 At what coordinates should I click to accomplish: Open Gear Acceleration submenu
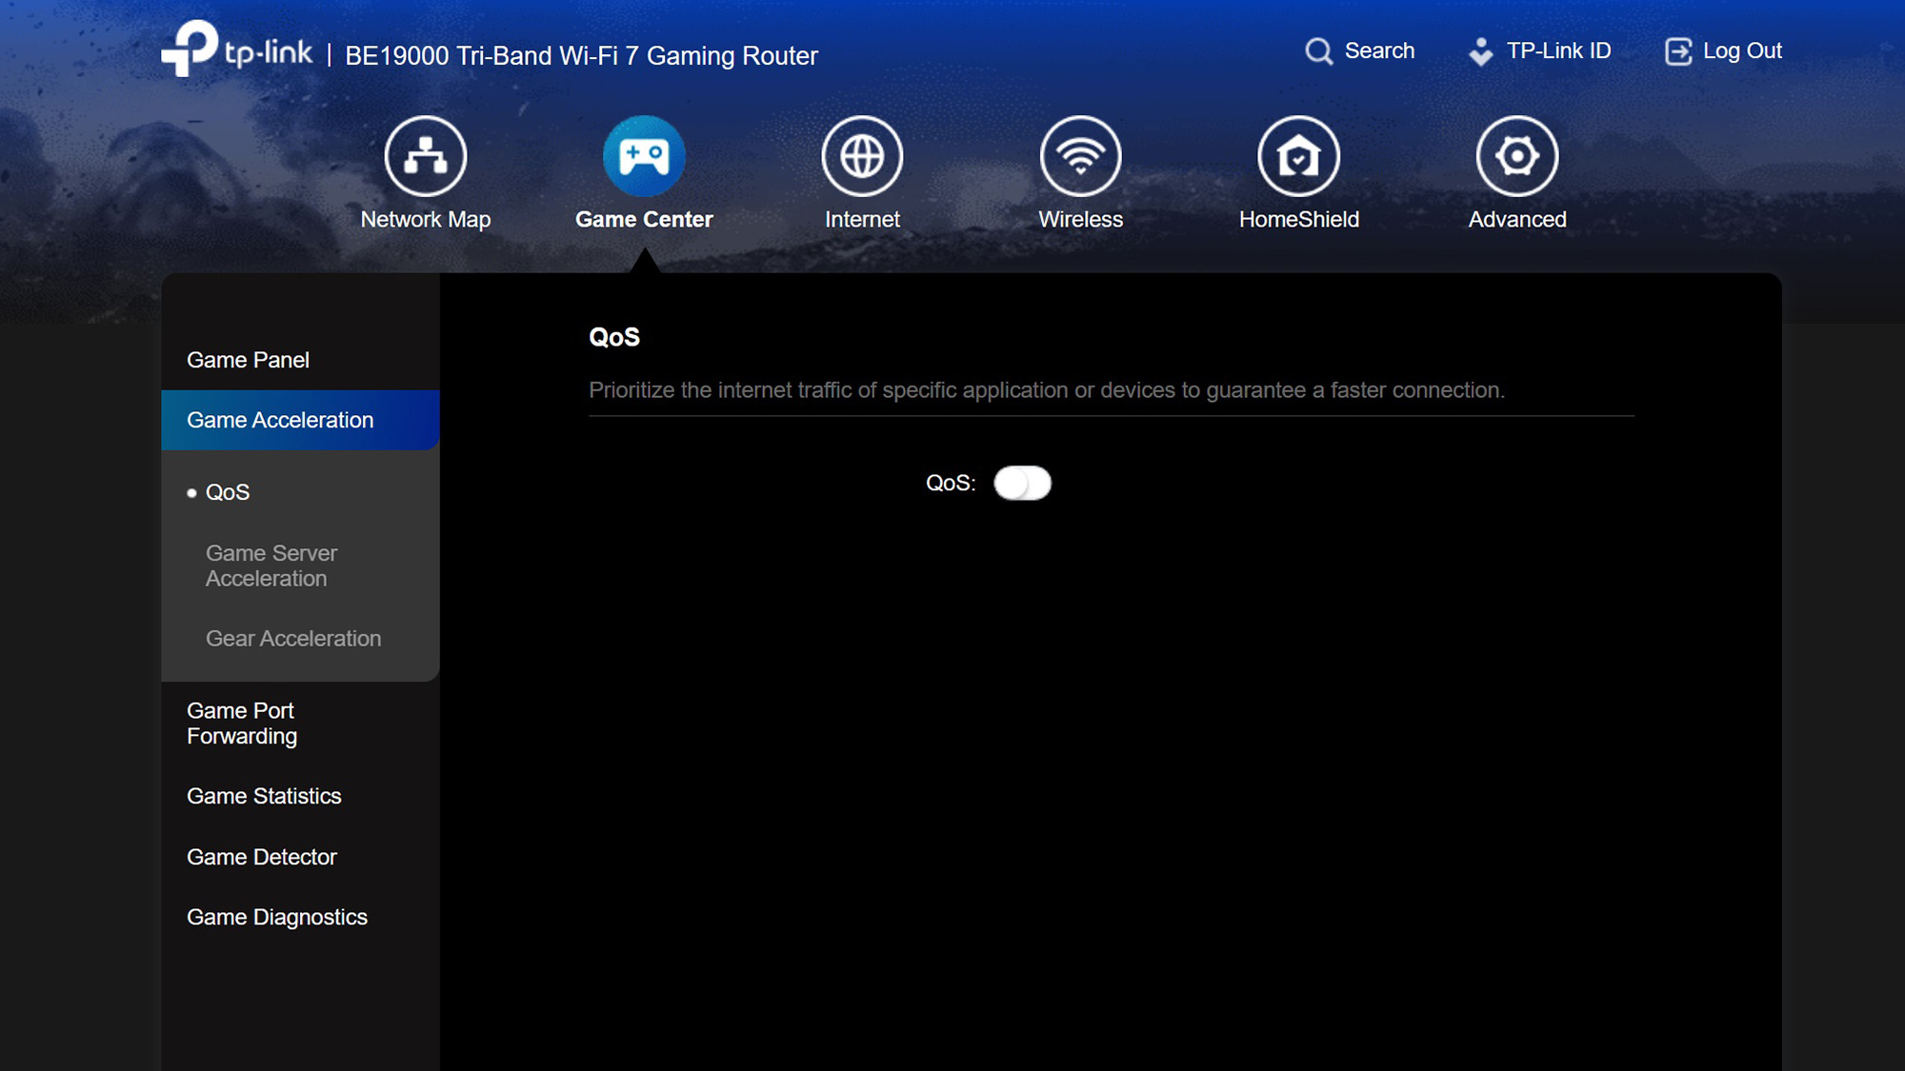tap(293, 639)
